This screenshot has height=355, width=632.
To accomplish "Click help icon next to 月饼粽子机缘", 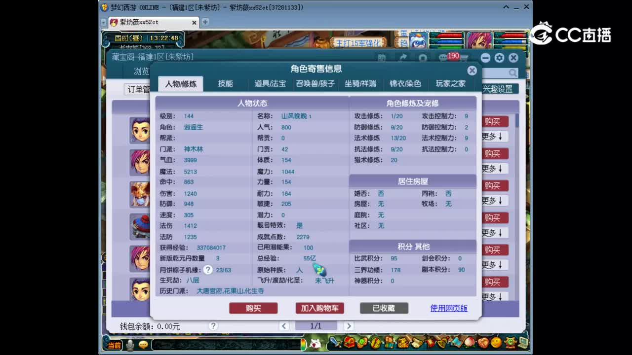I will click(208, 270).
